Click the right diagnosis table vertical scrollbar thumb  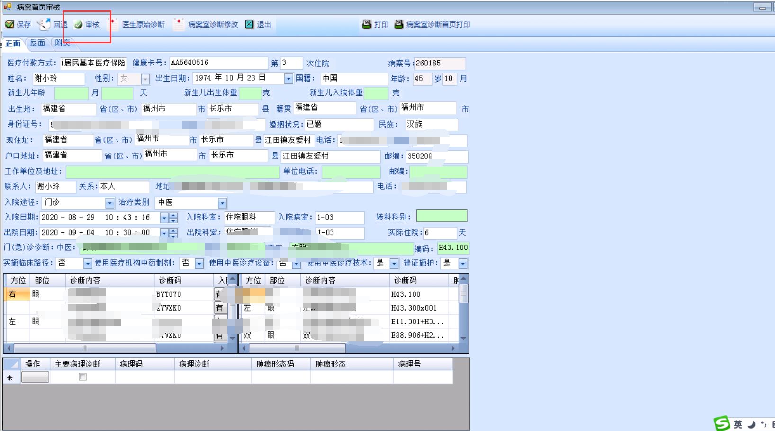pos(464,293)
